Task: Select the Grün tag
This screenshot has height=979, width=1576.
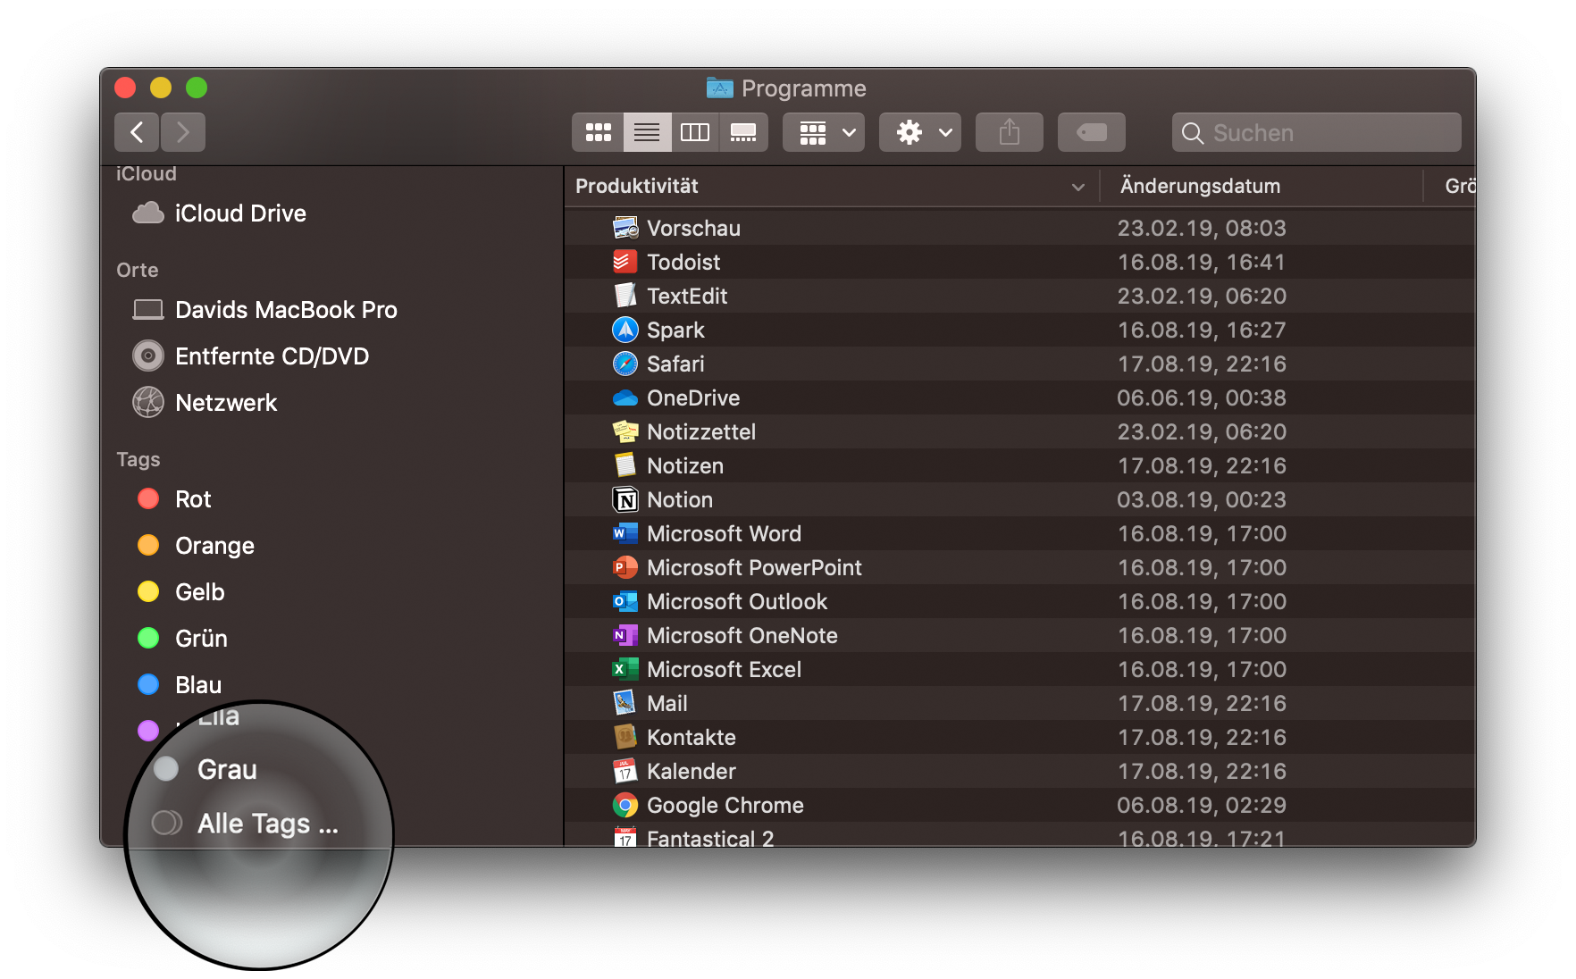Action: 183,639
